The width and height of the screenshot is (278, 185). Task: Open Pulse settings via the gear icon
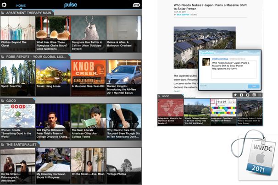(x=4, y=5)
